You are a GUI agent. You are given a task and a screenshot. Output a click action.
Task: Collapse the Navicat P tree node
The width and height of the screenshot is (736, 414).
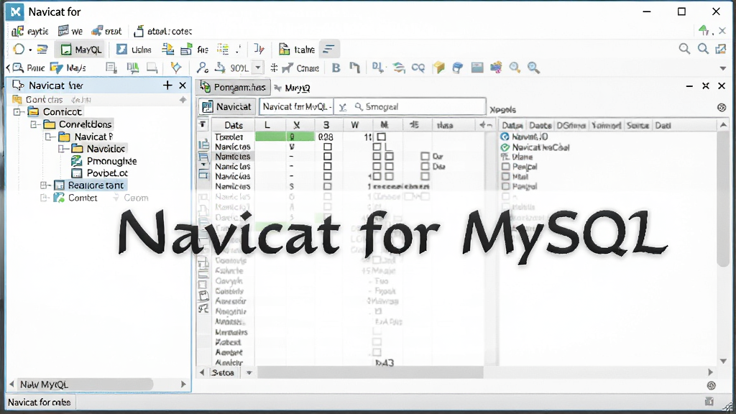tap(48, 137)
